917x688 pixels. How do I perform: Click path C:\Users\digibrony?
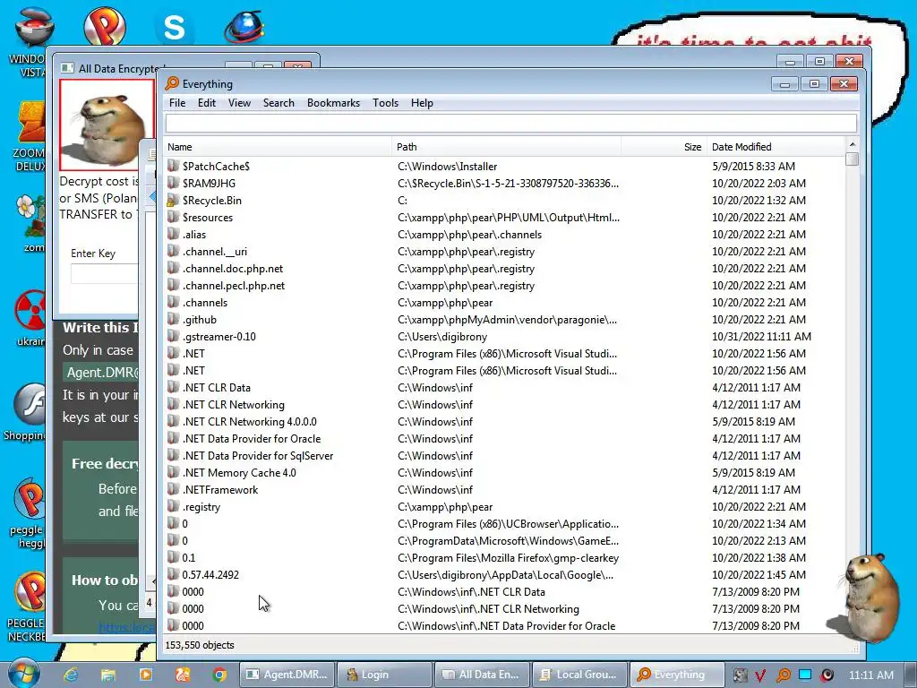pos(442,337)
